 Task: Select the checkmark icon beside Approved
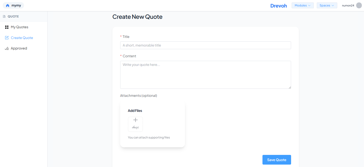6,48
